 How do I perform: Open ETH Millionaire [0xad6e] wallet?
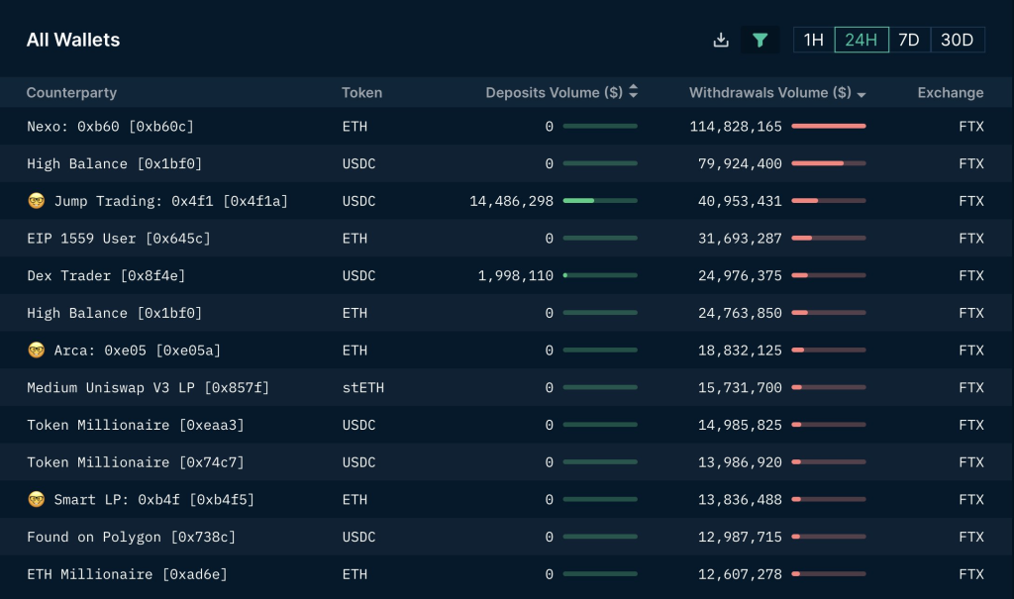tap(127, 574)
